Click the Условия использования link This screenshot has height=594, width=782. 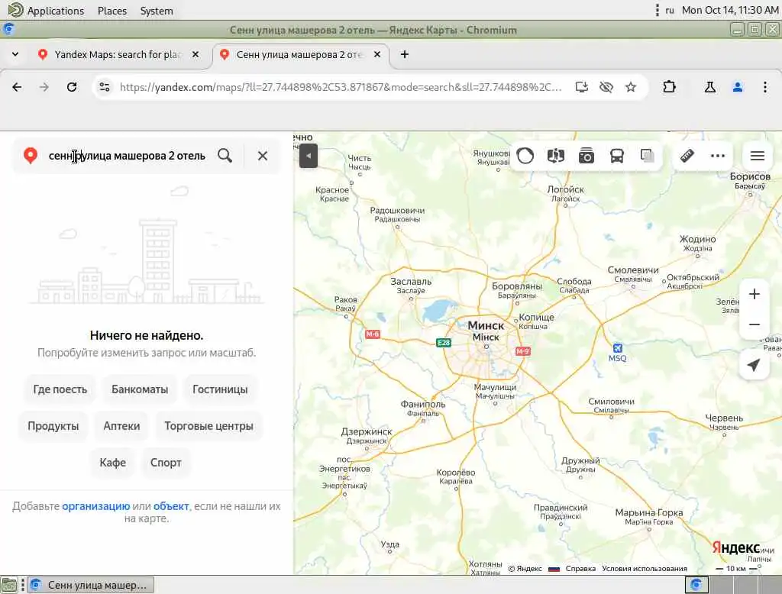(x=645, y=569)
